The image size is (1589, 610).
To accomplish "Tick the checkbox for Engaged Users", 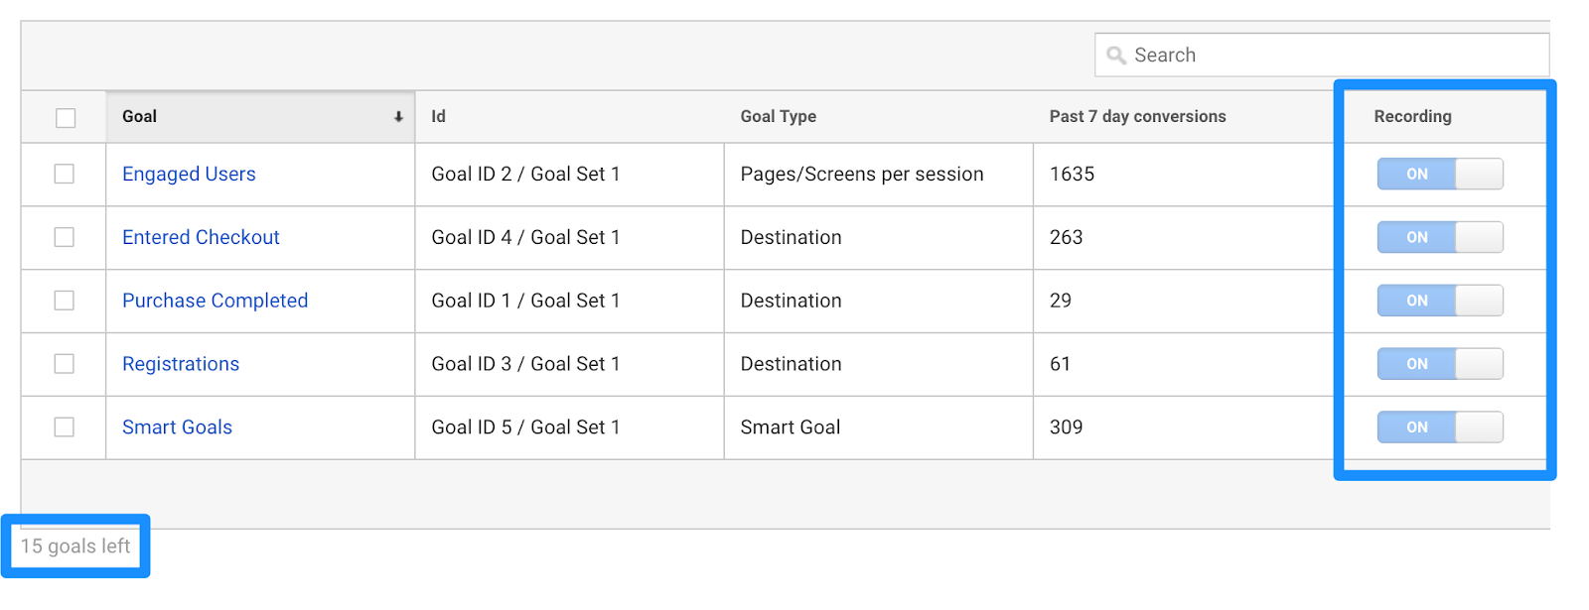I will [65, 175].
